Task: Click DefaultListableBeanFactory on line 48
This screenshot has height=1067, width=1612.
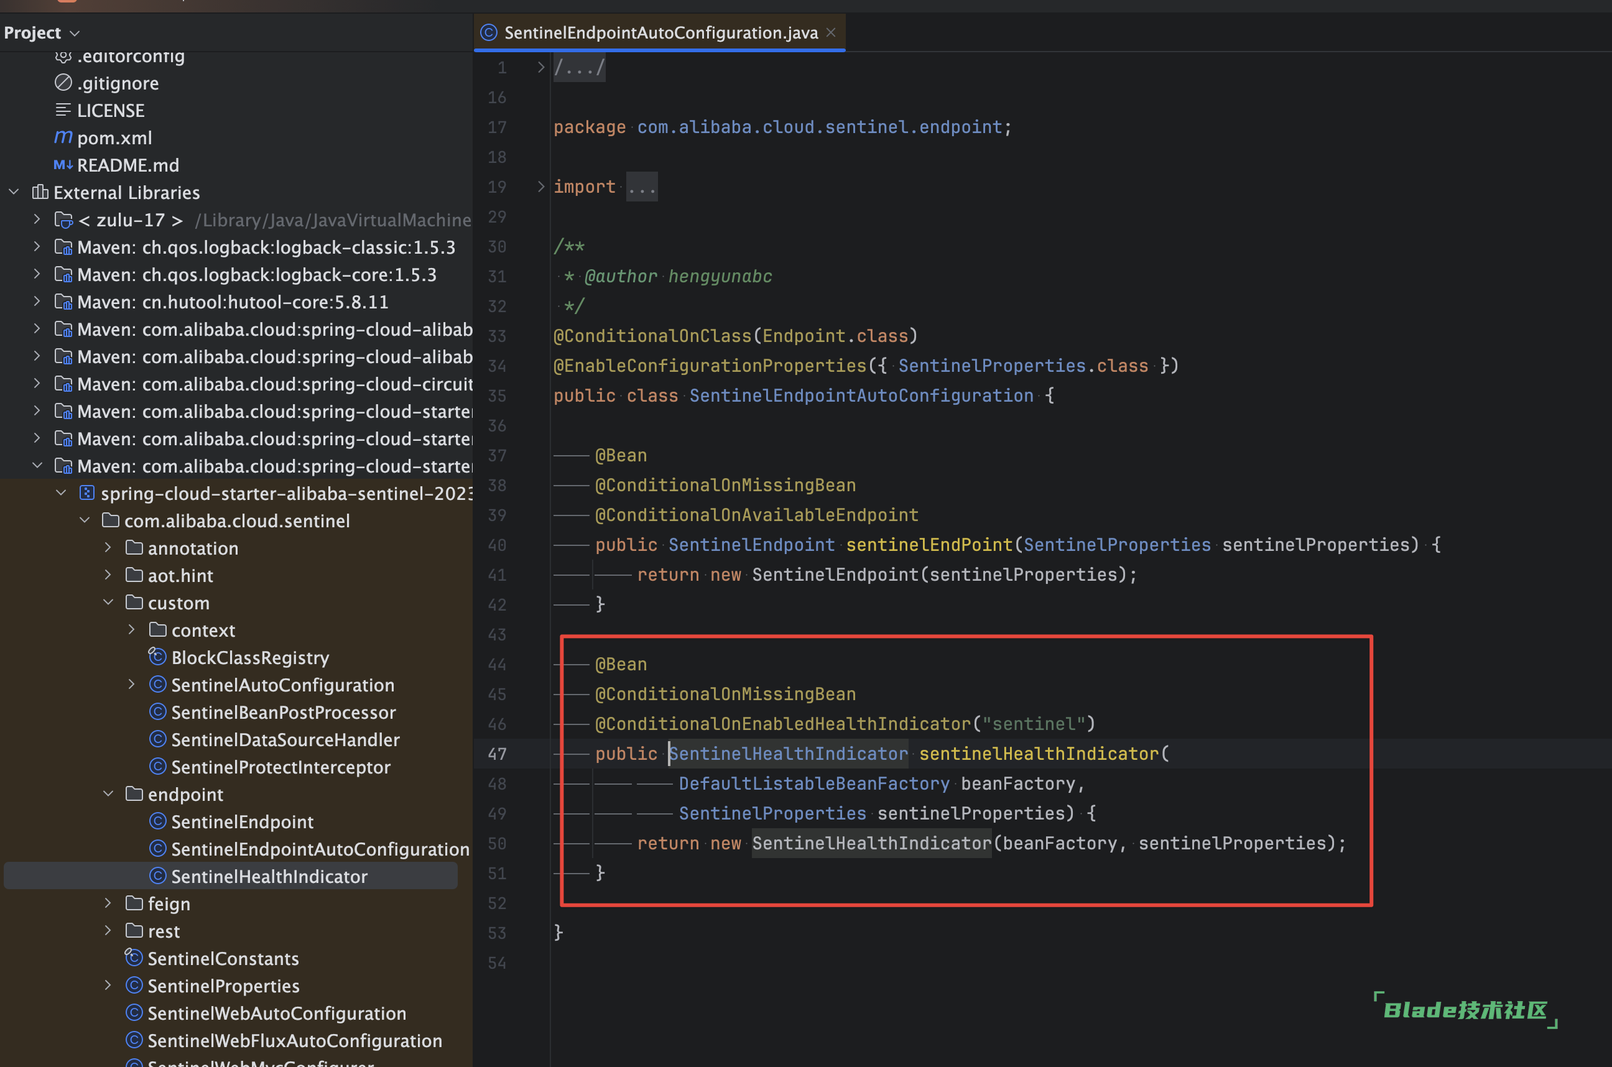Action: tap(814, 783)
